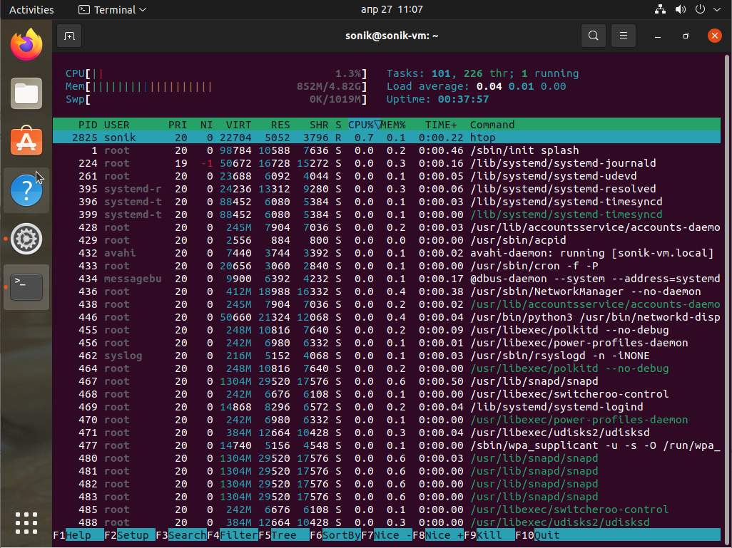Sort processes by the CPU% column

pyautogui.click(x=362, y=125)
